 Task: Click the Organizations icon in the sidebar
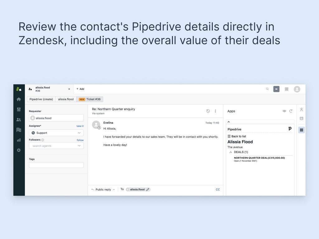(x=19, y=130)
